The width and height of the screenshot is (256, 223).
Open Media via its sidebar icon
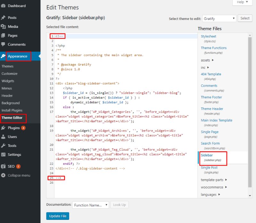3,27
